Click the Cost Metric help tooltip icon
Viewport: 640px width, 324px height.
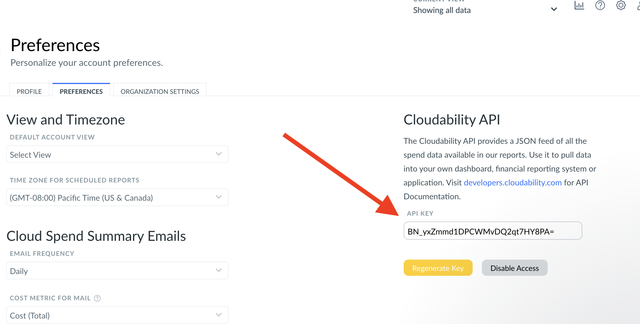tap(98, 298)
